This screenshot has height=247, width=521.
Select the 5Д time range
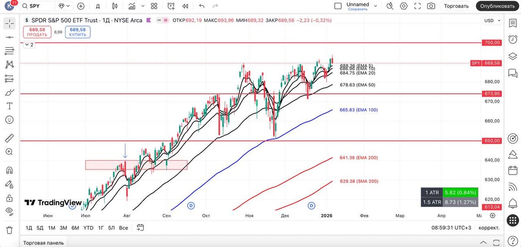(x=40, y=227)
